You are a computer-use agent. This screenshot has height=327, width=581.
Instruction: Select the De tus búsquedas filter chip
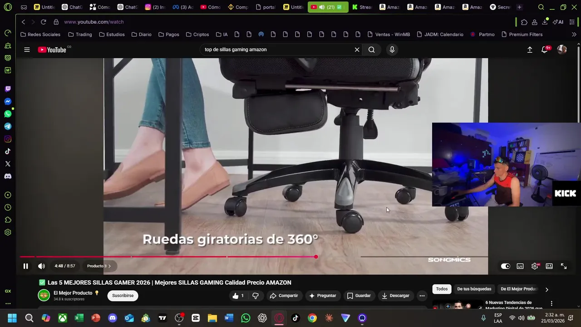tap(474, 289)
